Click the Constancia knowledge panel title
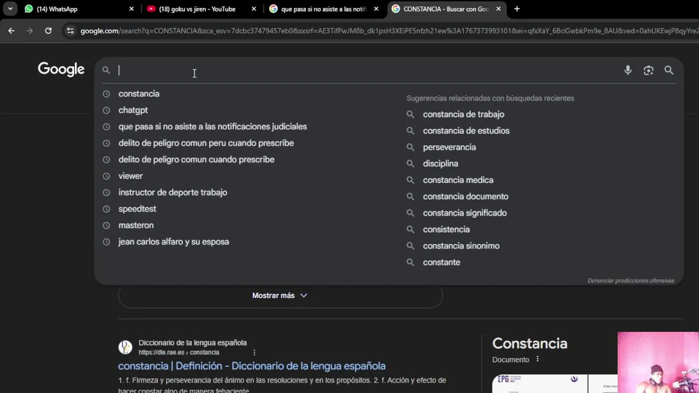Image resolution: width=699 pixels, height=393 pixels. point(530,343)
